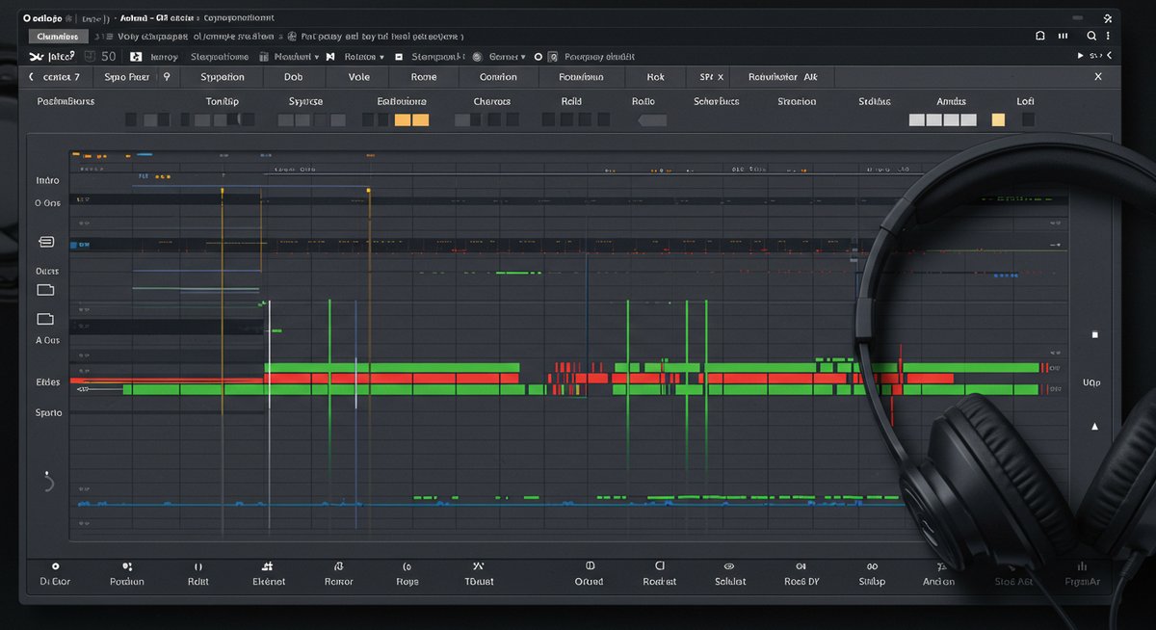
Task: Click the Eatloutions label
Action: [402, 101]
